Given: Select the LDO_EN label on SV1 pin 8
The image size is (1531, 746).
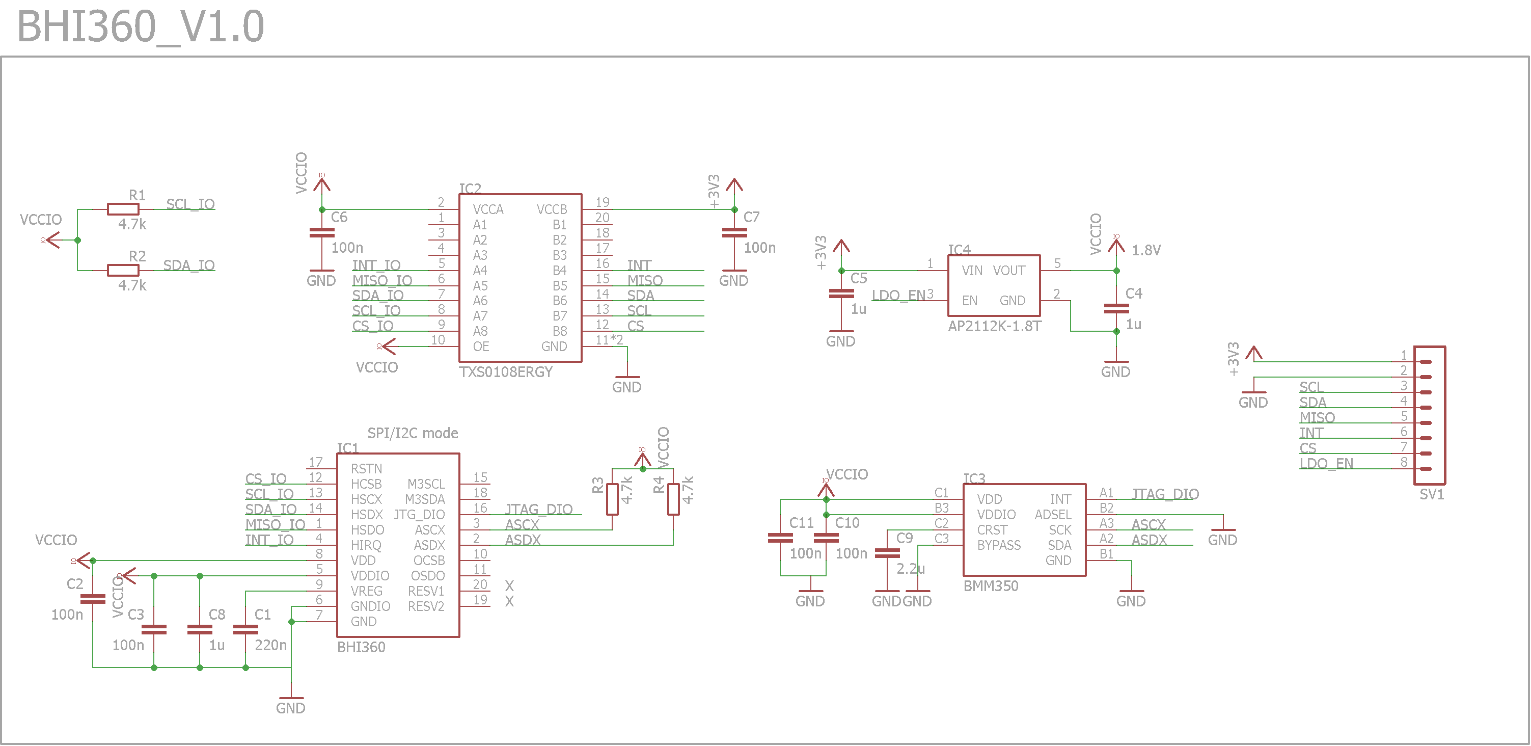Looking at the screenshot, I should [x=1326, y=464].
